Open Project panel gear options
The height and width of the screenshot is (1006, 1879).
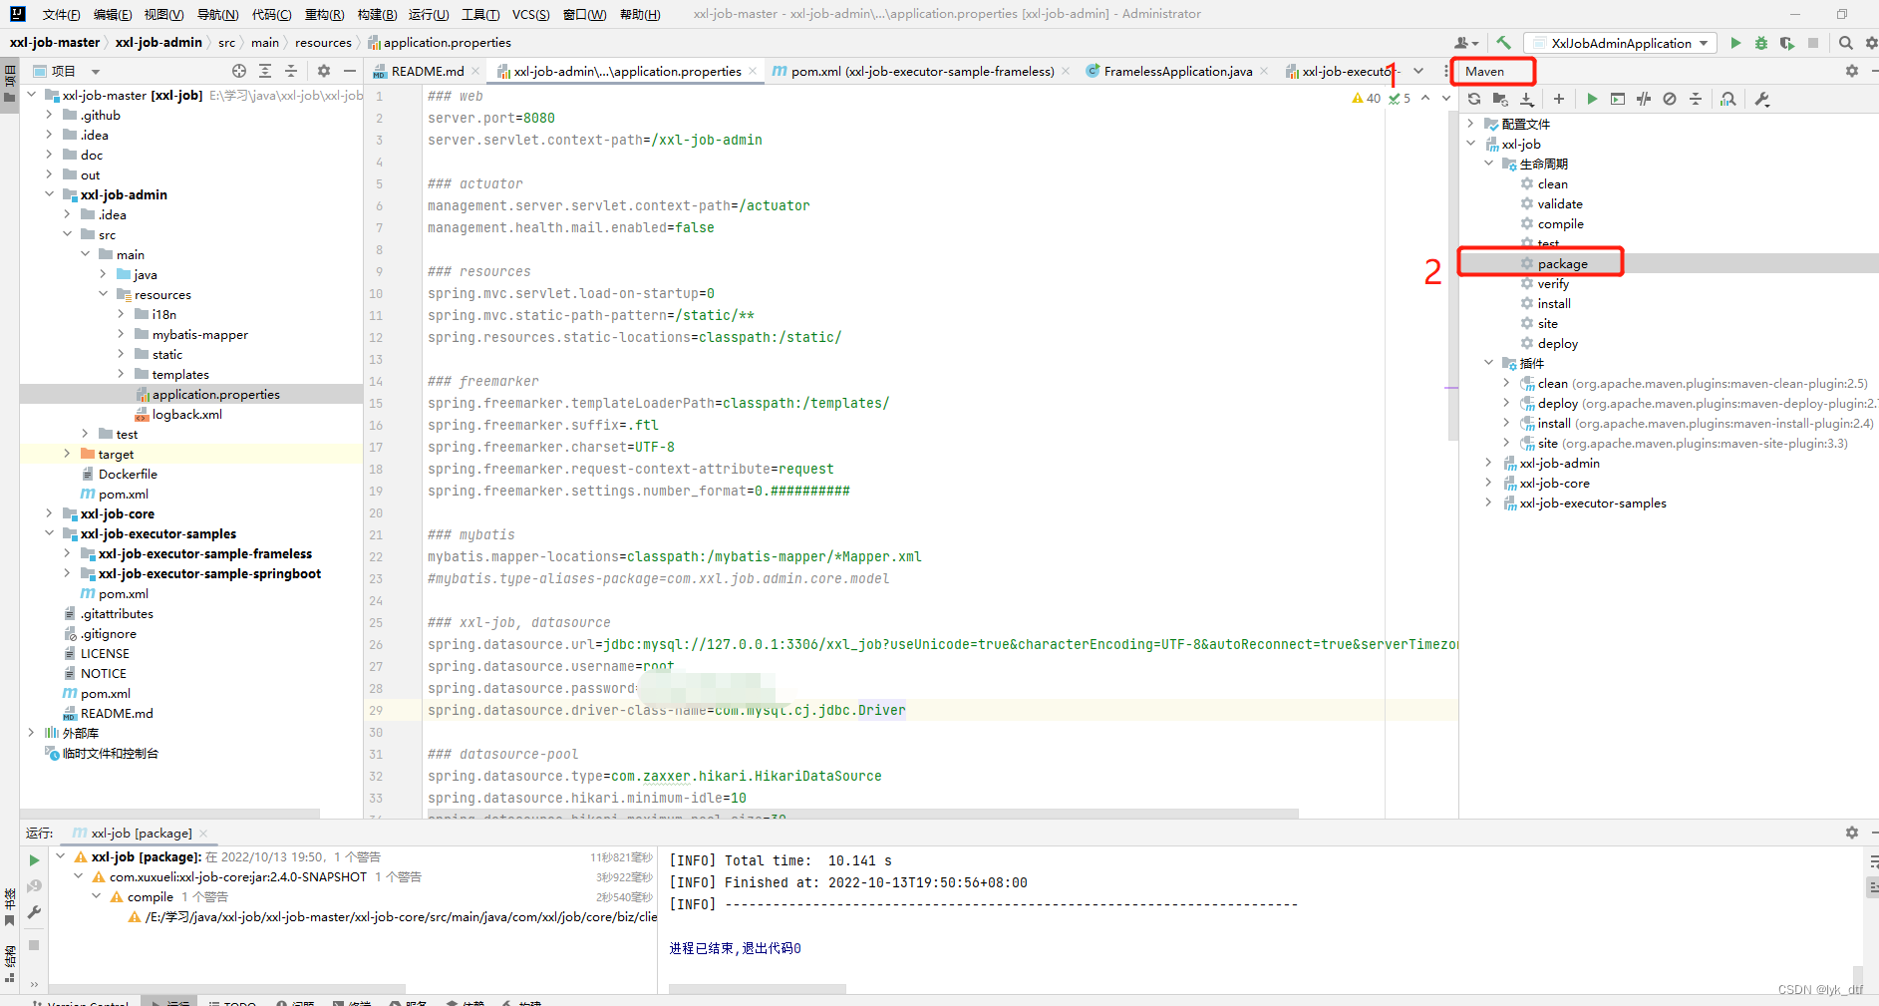(x=324, y=71)
